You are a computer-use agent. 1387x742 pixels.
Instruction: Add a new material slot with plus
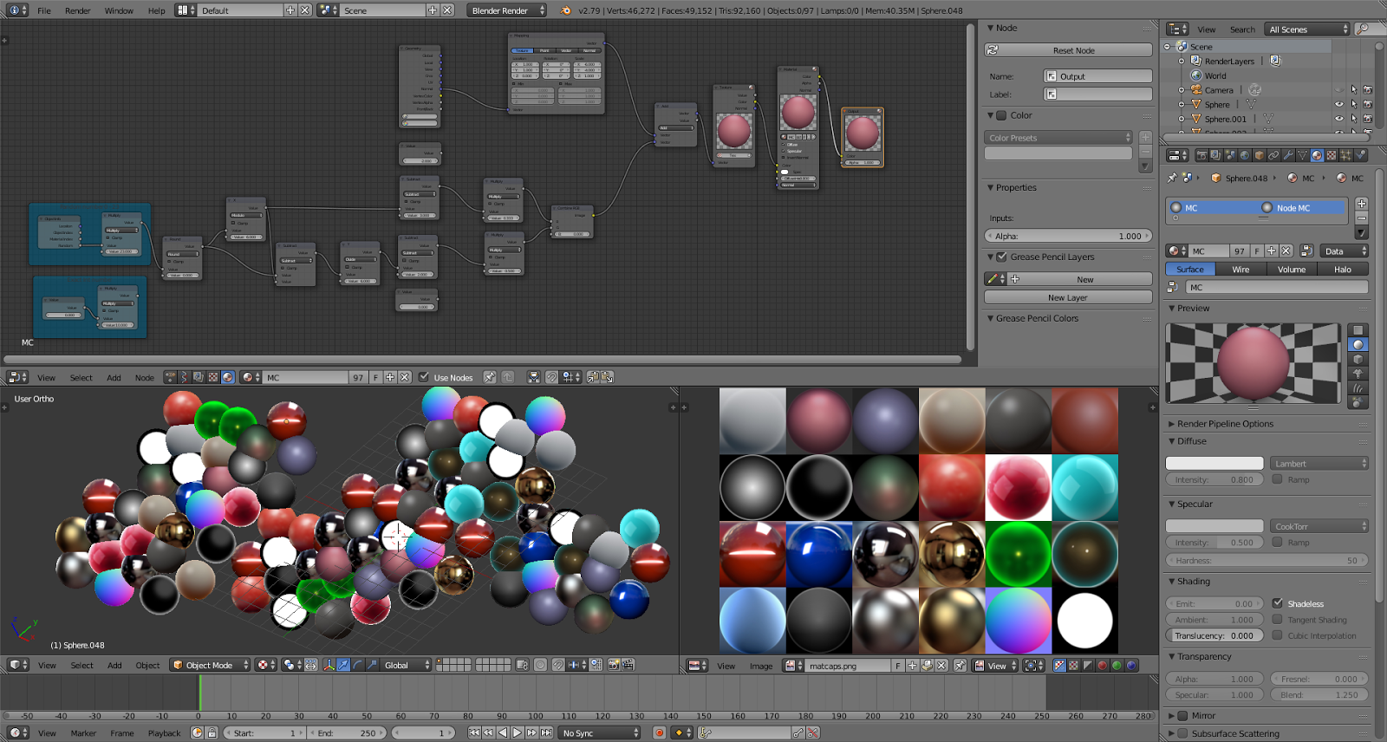pyautogui.click(x=1361, y=203)
